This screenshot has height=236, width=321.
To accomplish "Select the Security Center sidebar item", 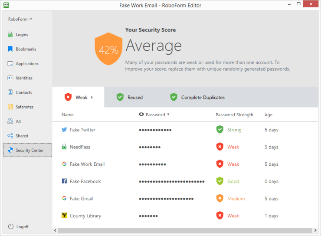I will coord(27,150).
